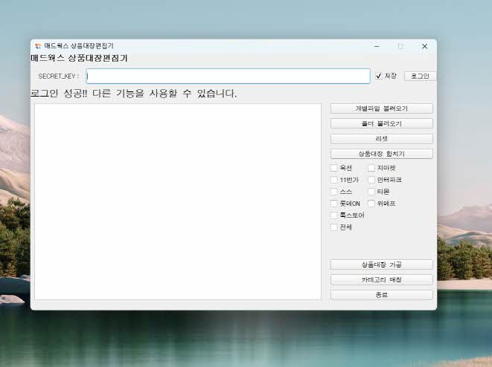Click the app icon in title bar
This screenshot has width=492, height=367.
pyautogui.click(x=38, y=46)
